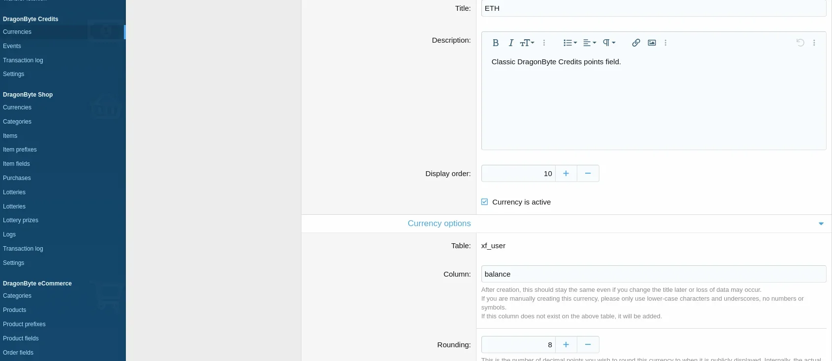Insert a link in the description
Image resolution: width=832 pixels, height=361 pixels.
pyautogui.click(x=636, y=43)
